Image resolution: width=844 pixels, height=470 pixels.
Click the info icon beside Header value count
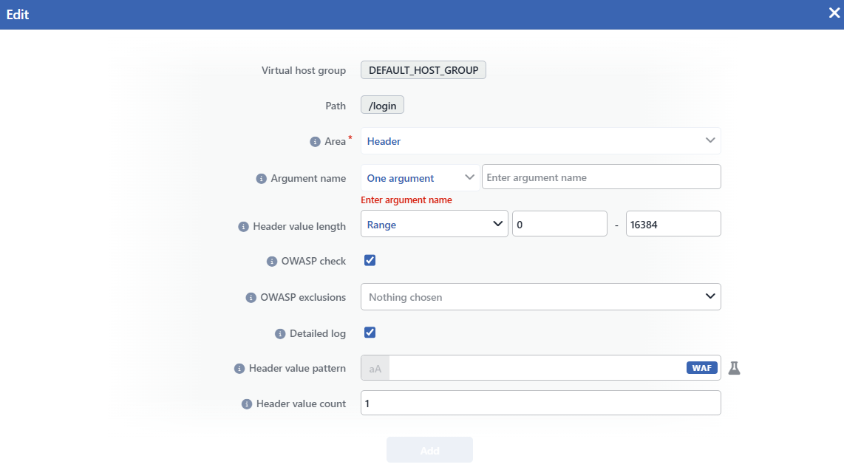click(247, 404)
